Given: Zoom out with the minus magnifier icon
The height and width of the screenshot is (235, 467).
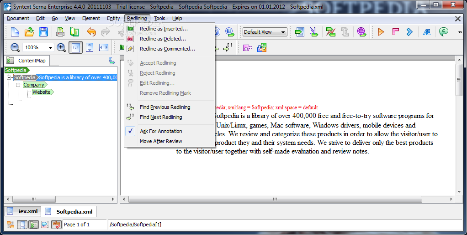Looking at the screenshot, I should [x=15, y=47].
